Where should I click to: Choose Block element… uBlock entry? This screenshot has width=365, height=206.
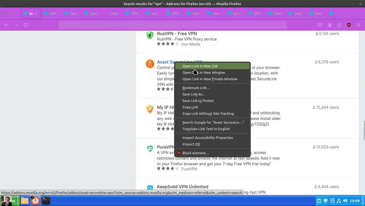pyautogui.click(x=212, y=153)
